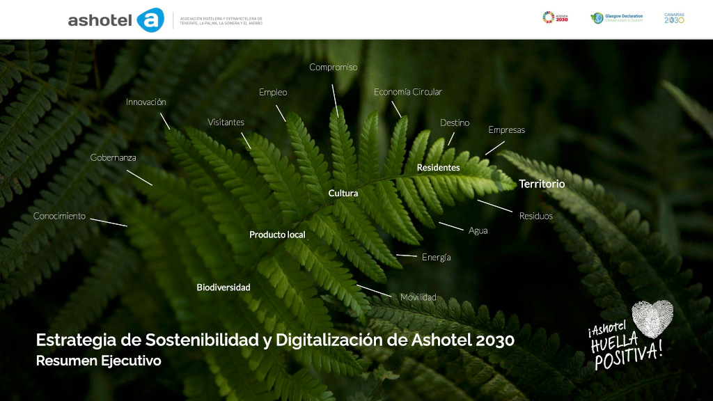Click the Resumen Ejecutivo subtitle
This screenshot has width=713, height=401.
pyautogui.click(x=98, y=361)
